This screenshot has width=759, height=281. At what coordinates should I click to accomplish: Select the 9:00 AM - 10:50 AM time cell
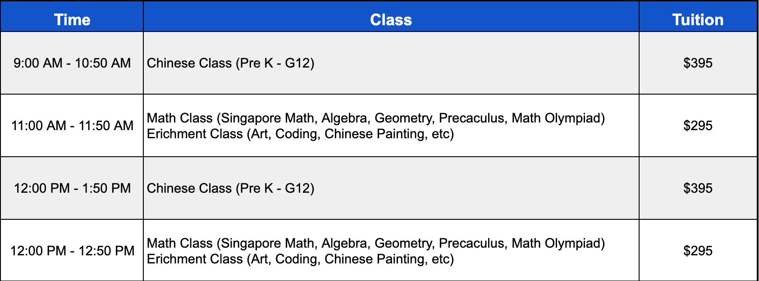point(72,63)
